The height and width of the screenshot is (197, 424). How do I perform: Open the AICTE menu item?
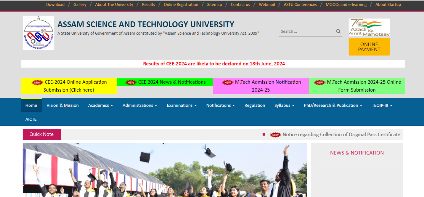coord(31,119)
